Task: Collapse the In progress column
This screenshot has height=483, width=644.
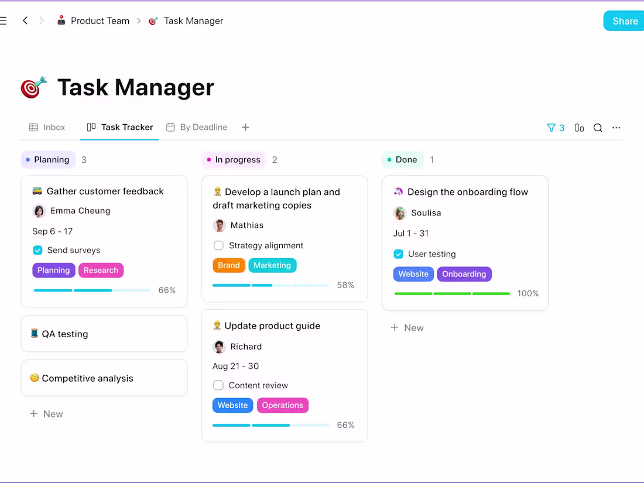Action: pyautogui.click(x=233, y=159)
